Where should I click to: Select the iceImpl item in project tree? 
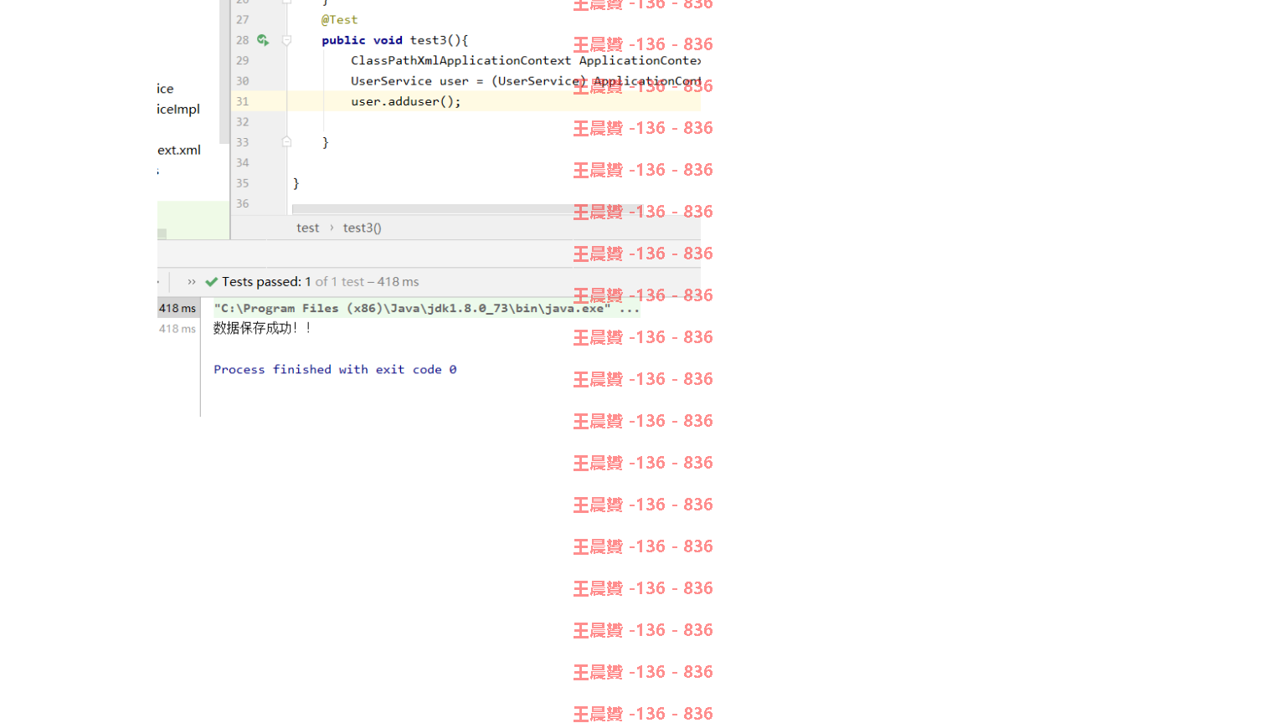178,109
